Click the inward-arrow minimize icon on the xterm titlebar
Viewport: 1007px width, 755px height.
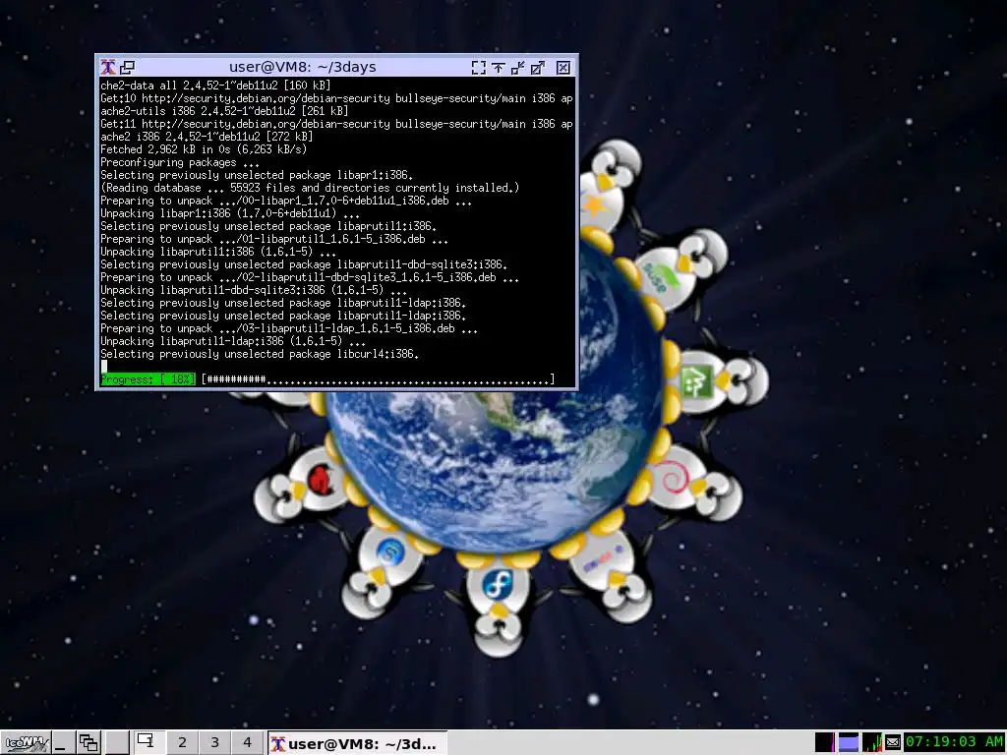click(x=517, y=68)
